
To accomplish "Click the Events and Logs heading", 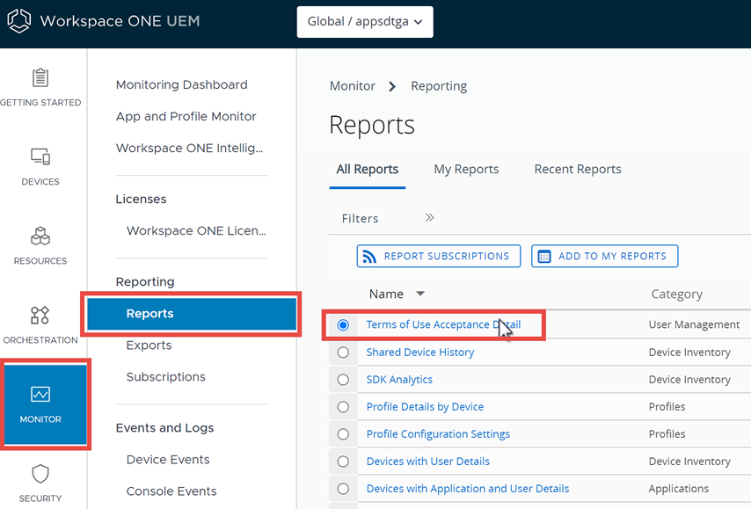I will (164, 428).
